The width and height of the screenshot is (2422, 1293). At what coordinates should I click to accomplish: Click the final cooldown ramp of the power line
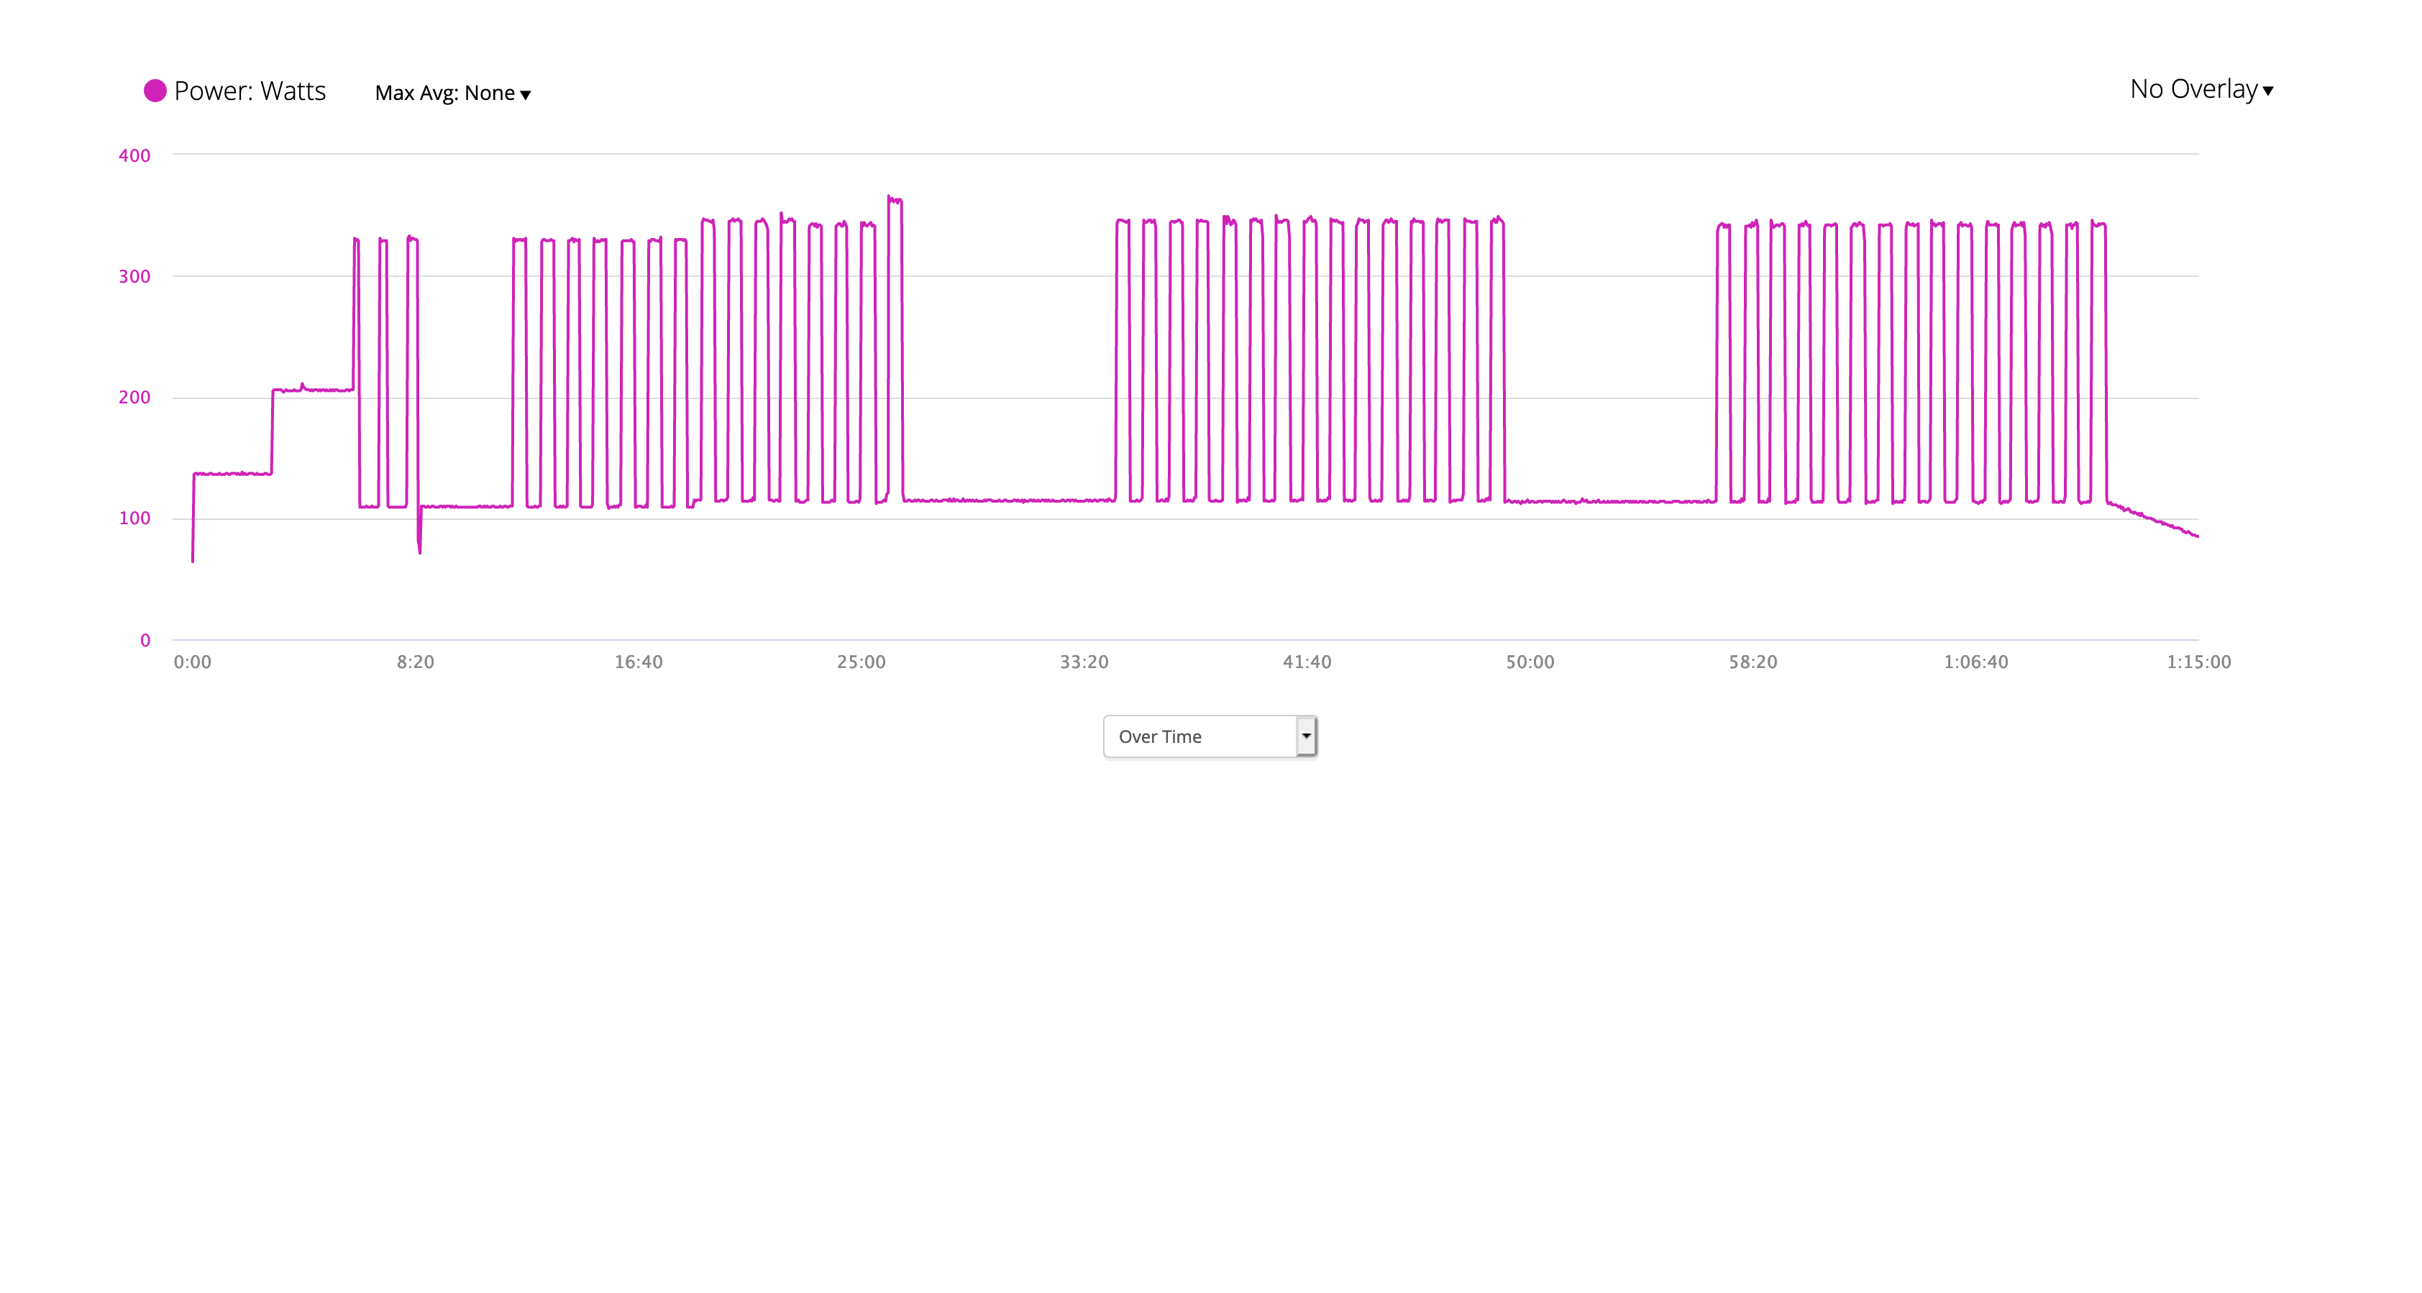[2152, 519]
